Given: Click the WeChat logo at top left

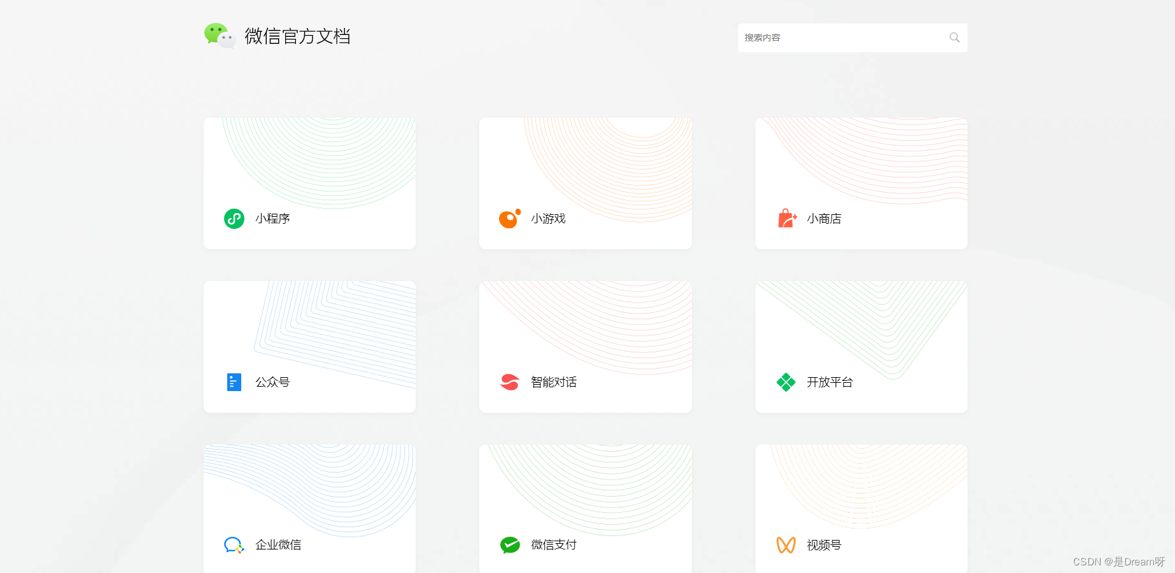Looking at the screenshot, I should 219,36.
